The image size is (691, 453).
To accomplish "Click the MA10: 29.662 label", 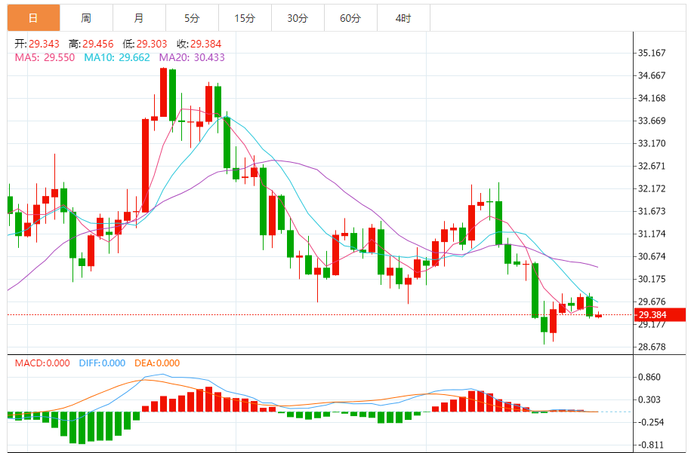I will [117, 57].
